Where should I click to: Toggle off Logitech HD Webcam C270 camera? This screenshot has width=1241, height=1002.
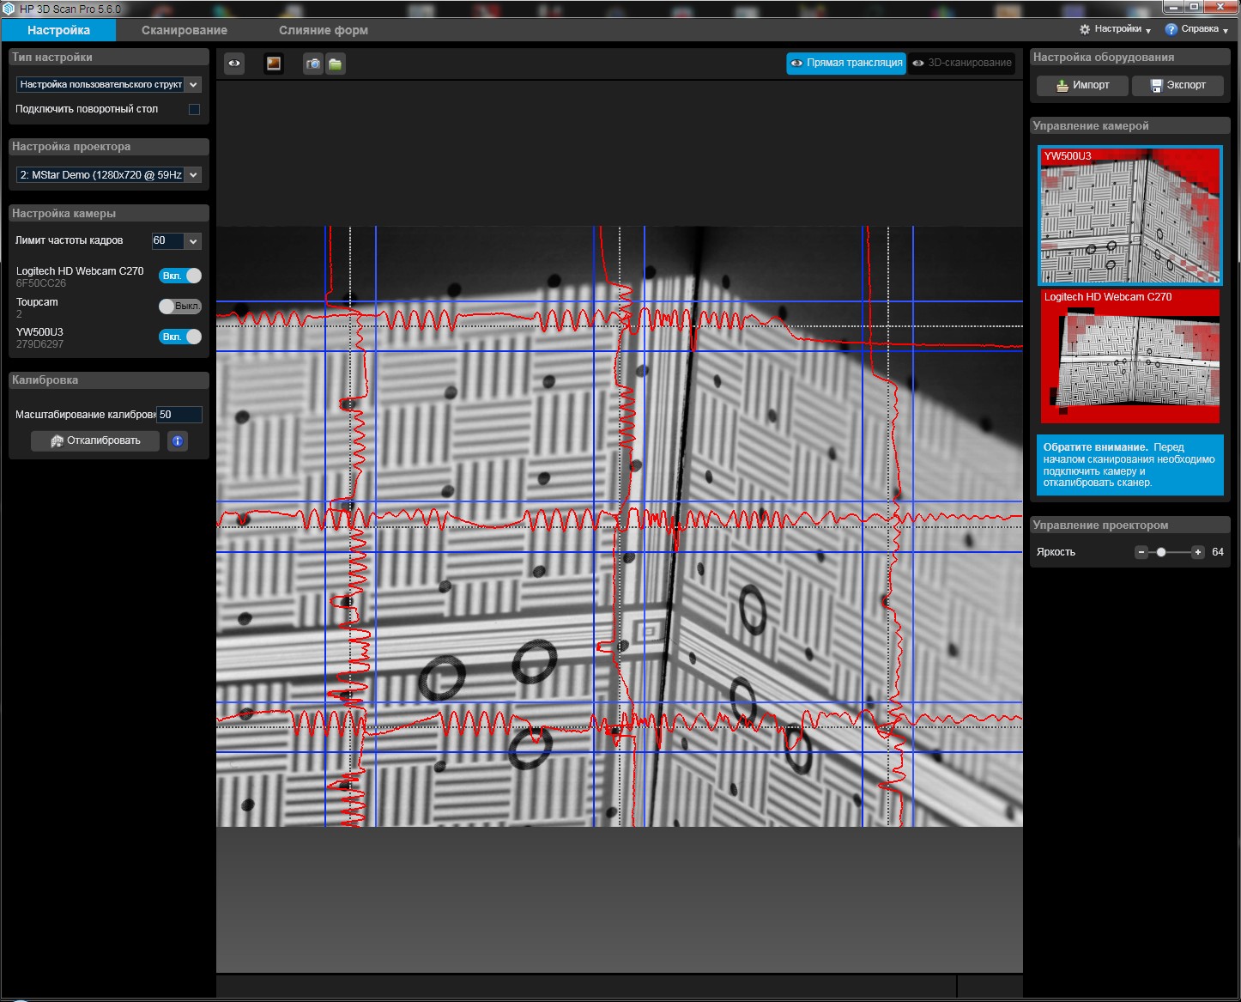tap(180, 276)
